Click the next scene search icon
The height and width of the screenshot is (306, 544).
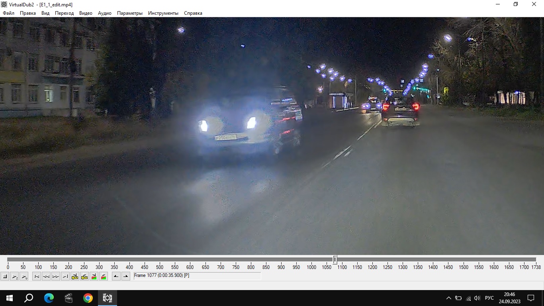pyautogui.click(x=104, y=276)
